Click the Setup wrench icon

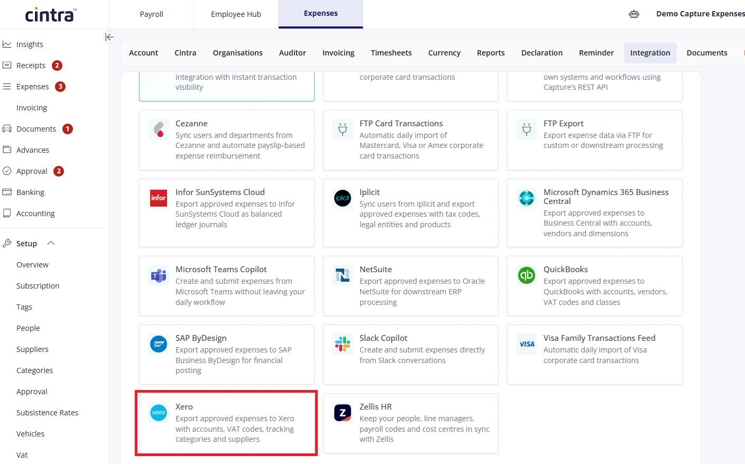tap(7, 243)
